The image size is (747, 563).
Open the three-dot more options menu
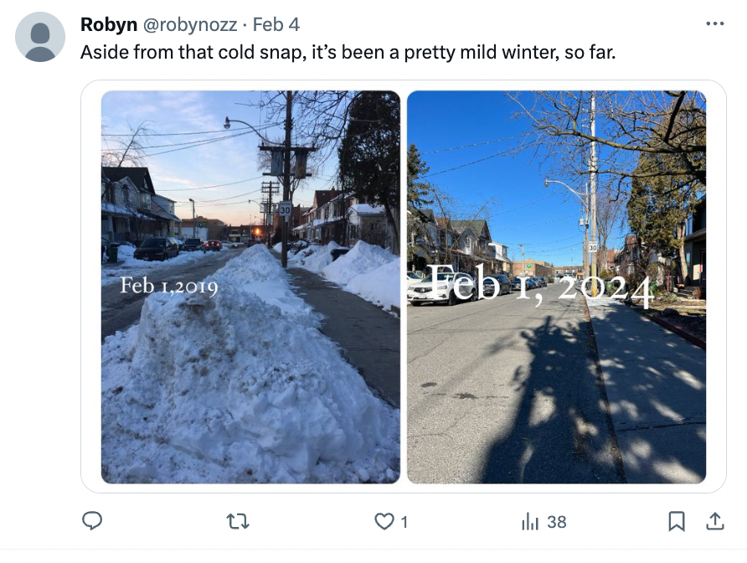pos(714,23)
